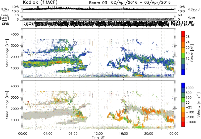Screen dimensions: 201x139
Task: Click the -100 tick on velocity colorbar
Action: coord(190,112)
